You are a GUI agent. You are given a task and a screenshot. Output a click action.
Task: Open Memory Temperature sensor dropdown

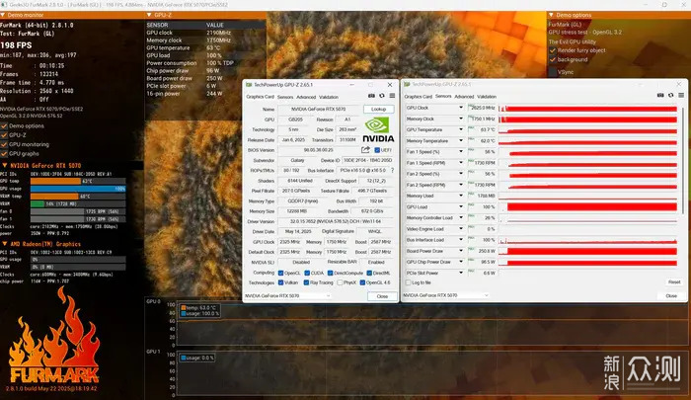pyautogui.click(x=461, y=140)
